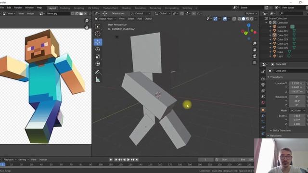This screenshot has width=308, height=173.
Task: Play the animation in the timeline
Action: pos(128,160)
